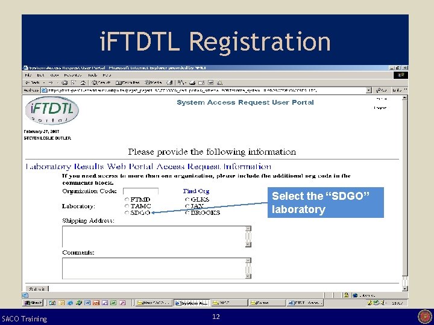Select the JAX laboratory radio button
The image size is (434, 325).
click(x=187, y=206)
